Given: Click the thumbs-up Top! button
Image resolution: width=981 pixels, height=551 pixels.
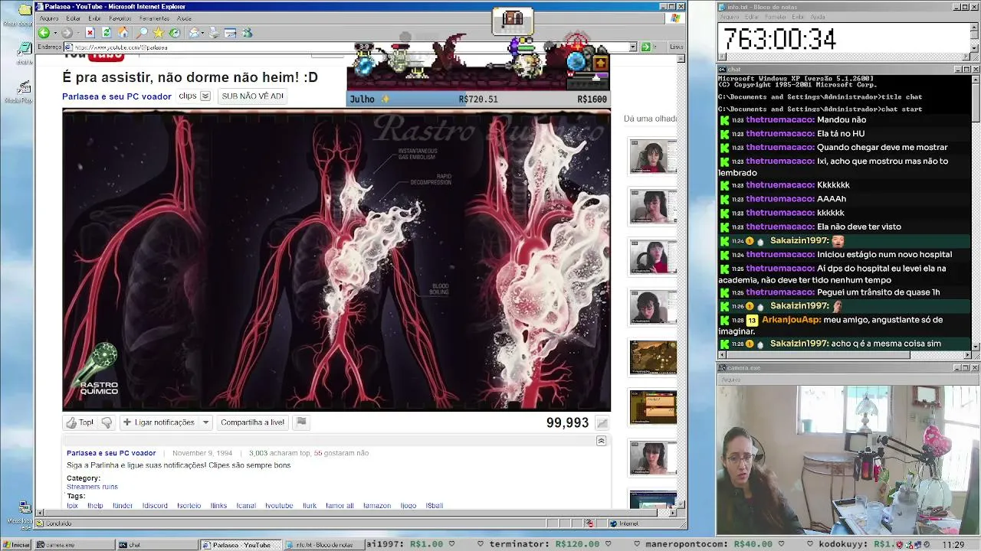Looking at the screenshot, I should coord(80,422).
